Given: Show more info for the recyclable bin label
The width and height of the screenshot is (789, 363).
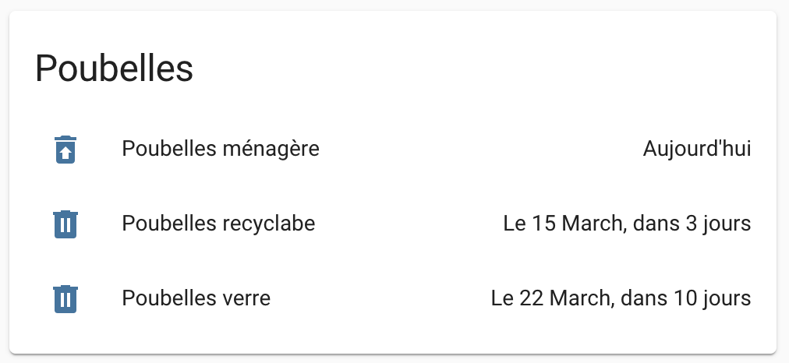Looking at the screenshot, I should tap(218, 224).
